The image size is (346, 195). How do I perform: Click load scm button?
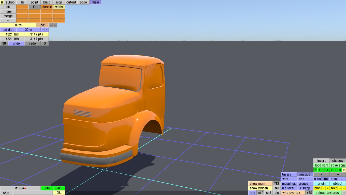pos(322,165)
